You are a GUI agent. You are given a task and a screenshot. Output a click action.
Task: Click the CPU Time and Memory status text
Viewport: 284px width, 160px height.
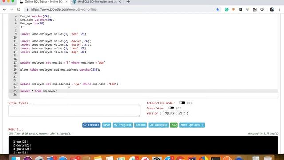[40, 134]
